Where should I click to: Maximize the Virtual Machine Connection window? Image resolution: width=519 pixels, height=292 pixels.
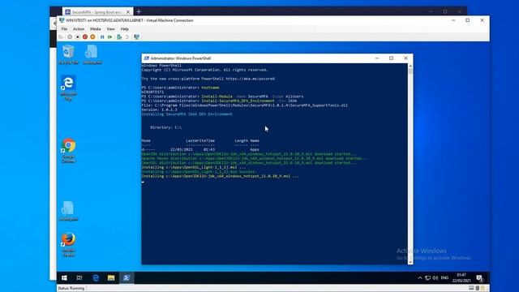coord(468,20)
